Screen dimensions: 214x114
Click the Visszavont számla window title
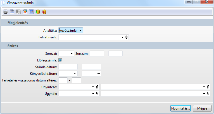(x=20, y=3)
